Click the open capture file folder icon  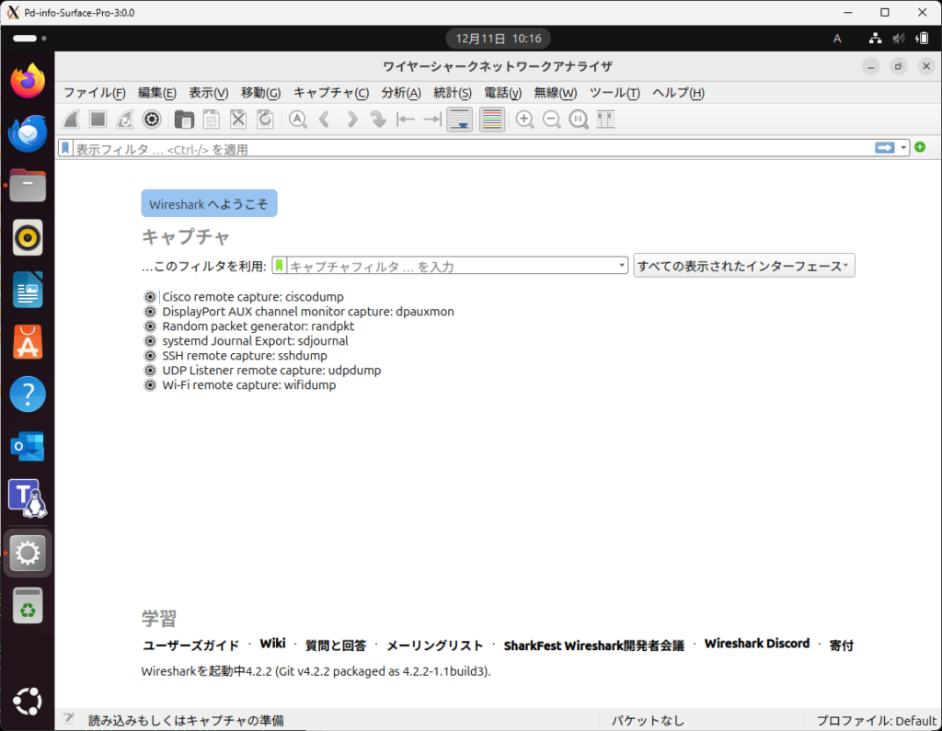(x=184, y=120)
